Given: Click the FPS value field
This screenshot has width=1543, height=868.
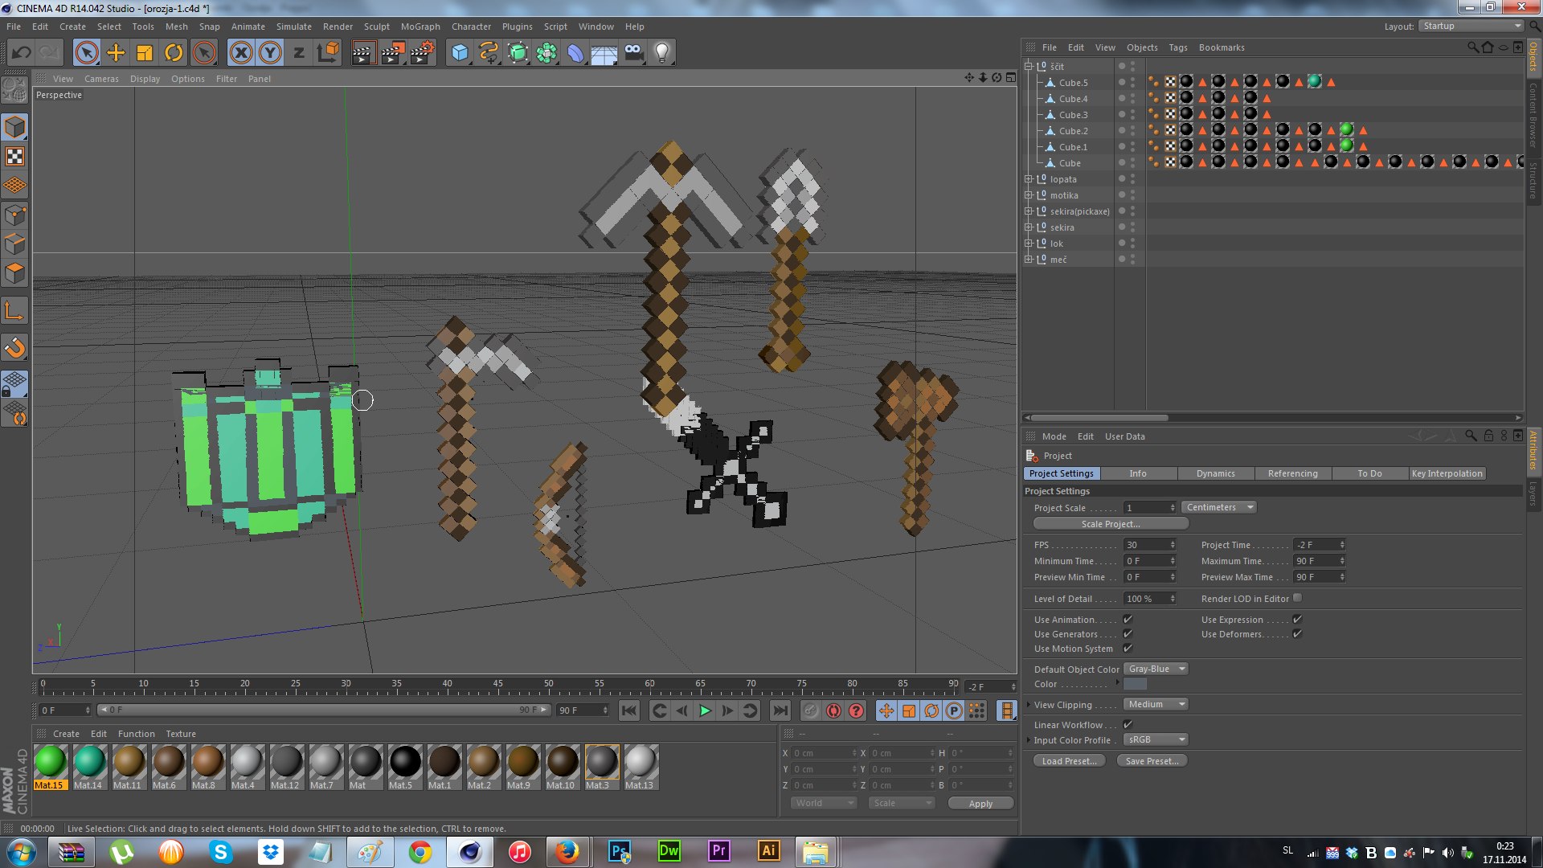Looking at the screenshot, I should click(1150, 545).
